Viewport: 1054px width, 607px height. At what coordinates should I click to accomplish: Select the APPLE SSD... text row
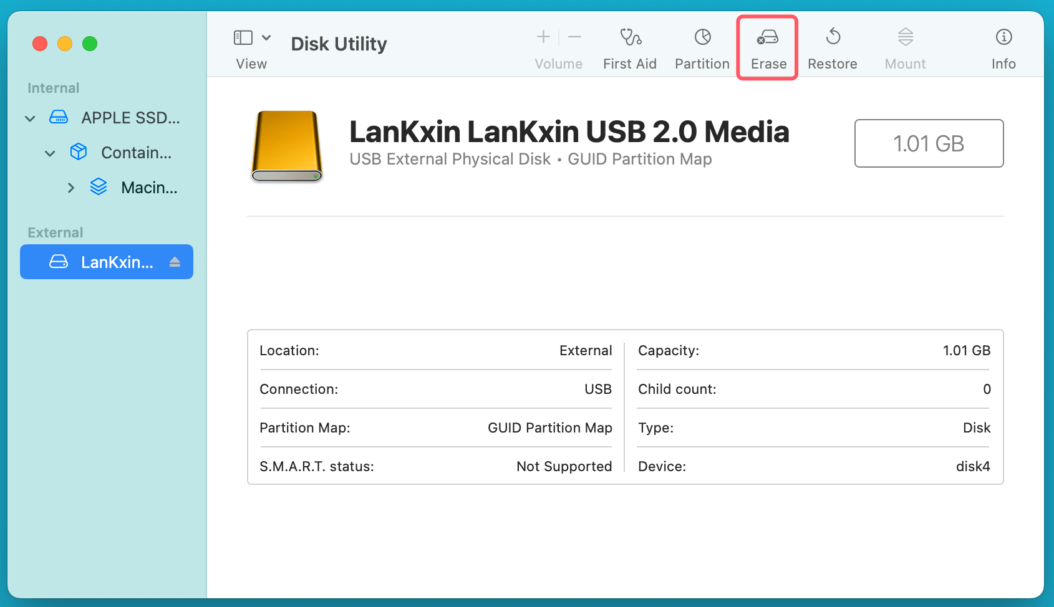click(x=130, y=118)
